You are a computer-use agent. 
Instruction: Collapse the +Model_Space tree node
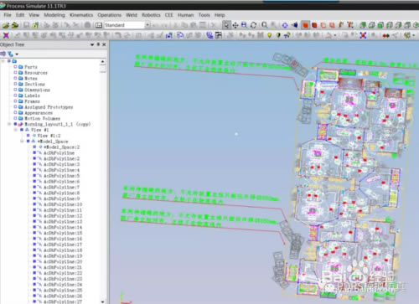click(x=22, y=142)
